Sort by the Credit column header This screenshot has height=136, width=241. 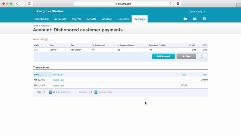click(204, 75)
